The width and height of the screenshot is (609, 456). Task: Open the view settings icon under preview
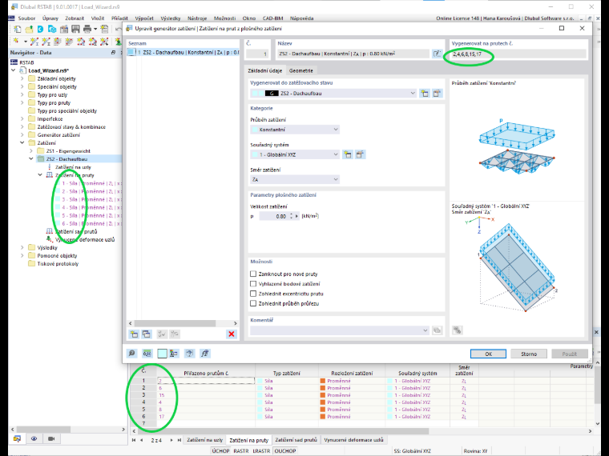point(457,330)
